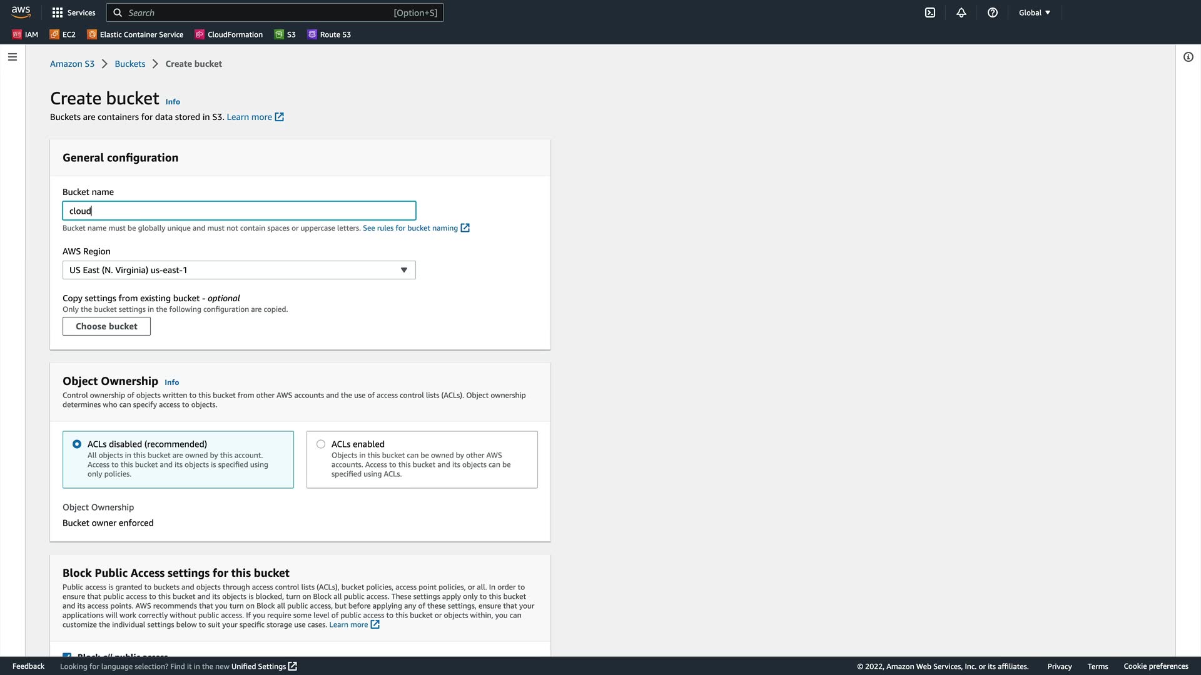Toggle the Block all public access checkbox
This screenshot has width=1201, height=675.
[67, 655]
